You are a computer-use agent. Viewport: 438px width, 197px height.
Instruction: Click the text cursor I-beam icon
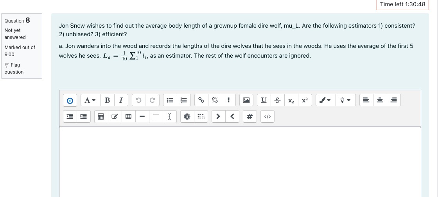click(169, 116)
